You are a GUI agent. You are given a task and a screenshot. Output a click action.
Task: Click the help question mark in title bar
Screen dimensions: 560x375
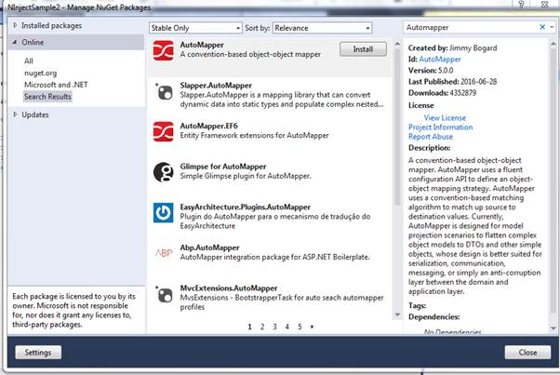[x=522, y=5]
